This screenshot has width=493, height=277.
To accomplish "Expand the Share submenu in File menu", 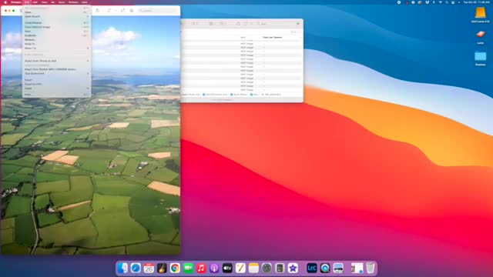I will click(x=56, y=88).
